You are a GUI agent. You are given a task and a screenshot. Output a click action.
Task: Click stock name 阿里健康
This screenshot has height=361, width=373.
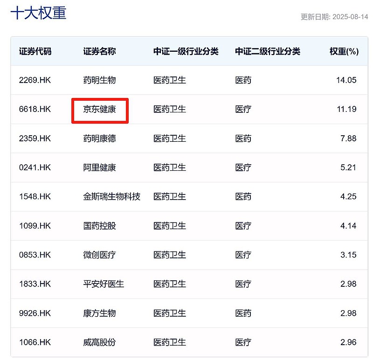[x=99, y=167]
